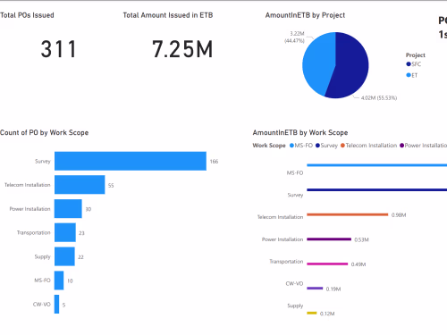Click the Telecom Installation bar showing 55
Screen dimensions: 447x335
coord(80,185)
